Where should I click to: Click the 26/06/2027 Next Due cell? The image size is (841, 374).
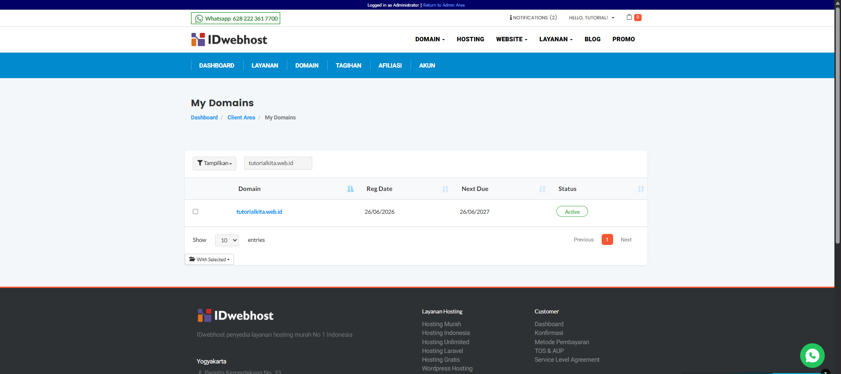pos(474,212)
